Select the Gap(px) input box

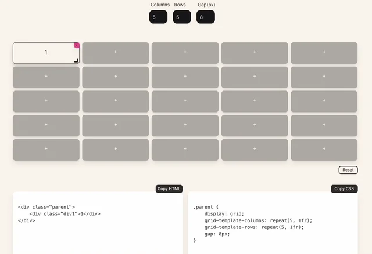[206, 17]
